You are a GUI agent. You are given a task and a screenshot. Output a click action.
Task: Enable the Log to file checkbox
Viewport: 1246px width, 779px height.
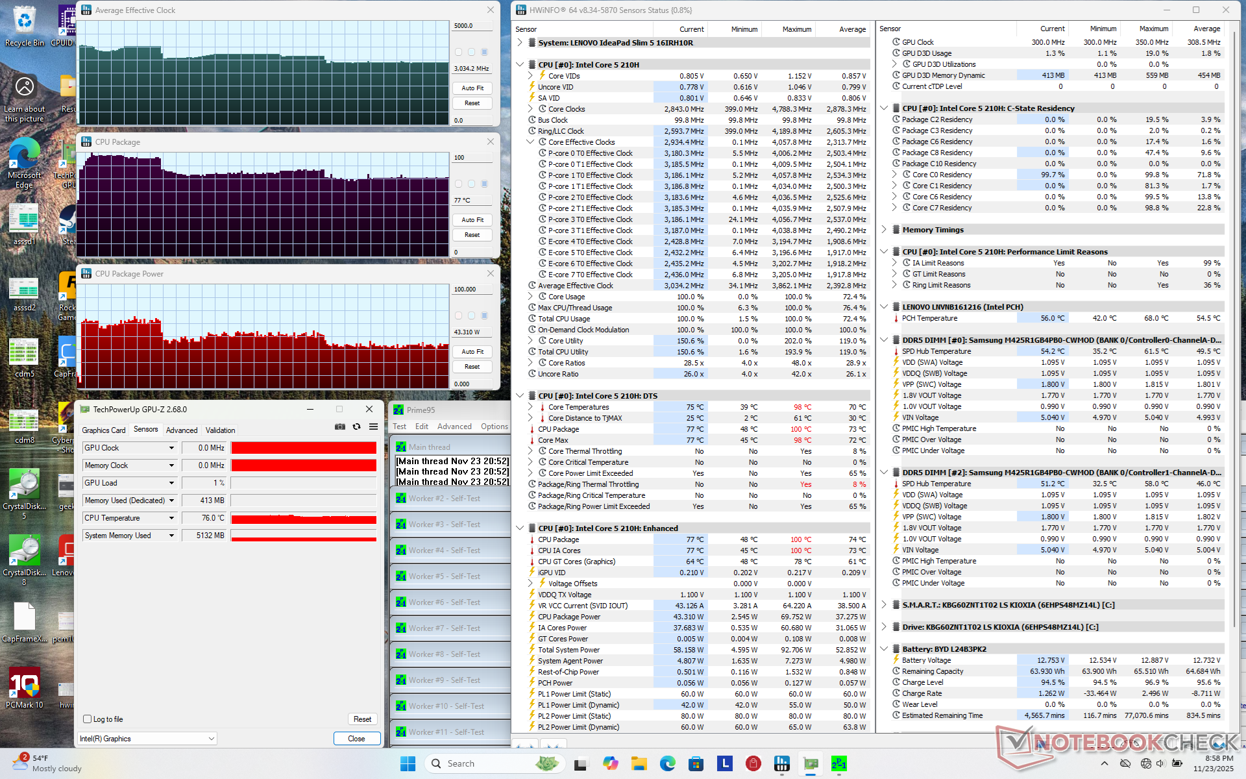pos(88,719)
